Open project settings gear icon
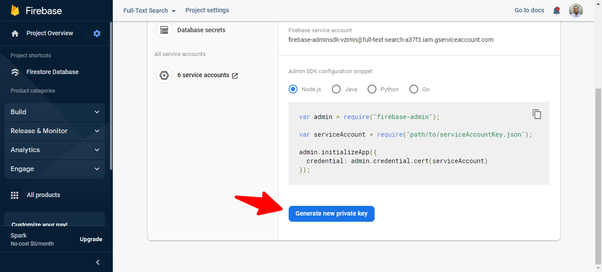This screenshot has height=272, width=602. click(97, 34)
